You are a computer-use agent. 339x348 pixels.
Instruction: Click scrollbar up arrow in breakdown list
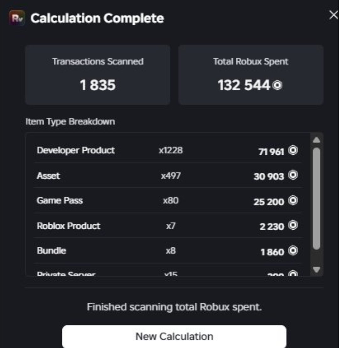(x=316, y=140)
